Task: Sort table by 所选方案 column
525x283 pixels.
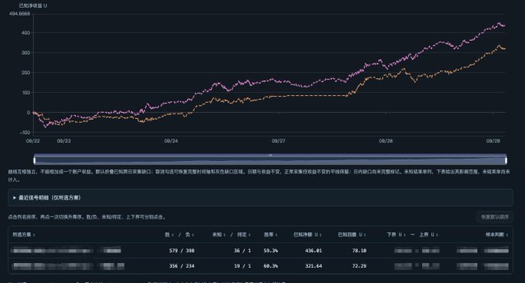Action: (x=24, y=234)
